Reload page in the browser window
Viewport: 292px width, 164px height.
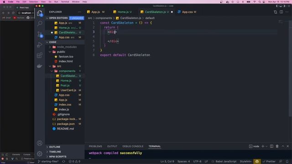(x=13, y=13)
